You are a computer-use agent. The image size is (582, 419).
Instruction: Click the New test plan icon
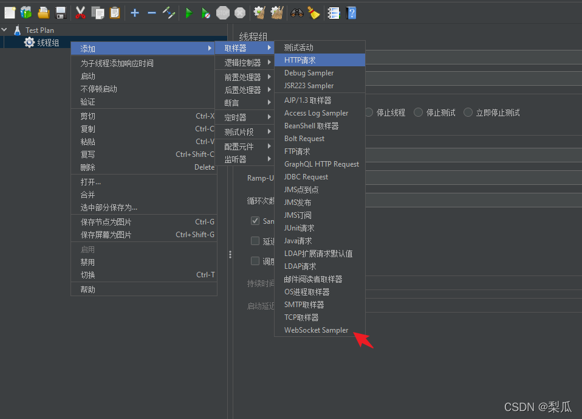click(x=10, y=13)
